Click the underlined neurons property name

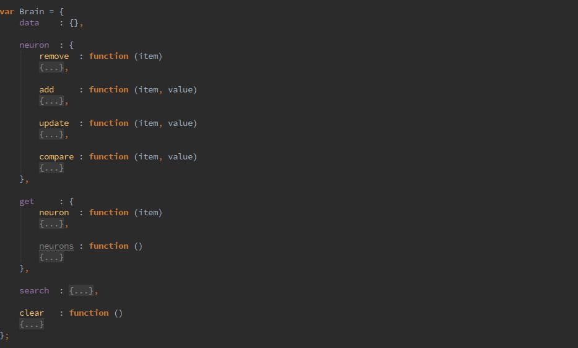[x=56, y=246]
